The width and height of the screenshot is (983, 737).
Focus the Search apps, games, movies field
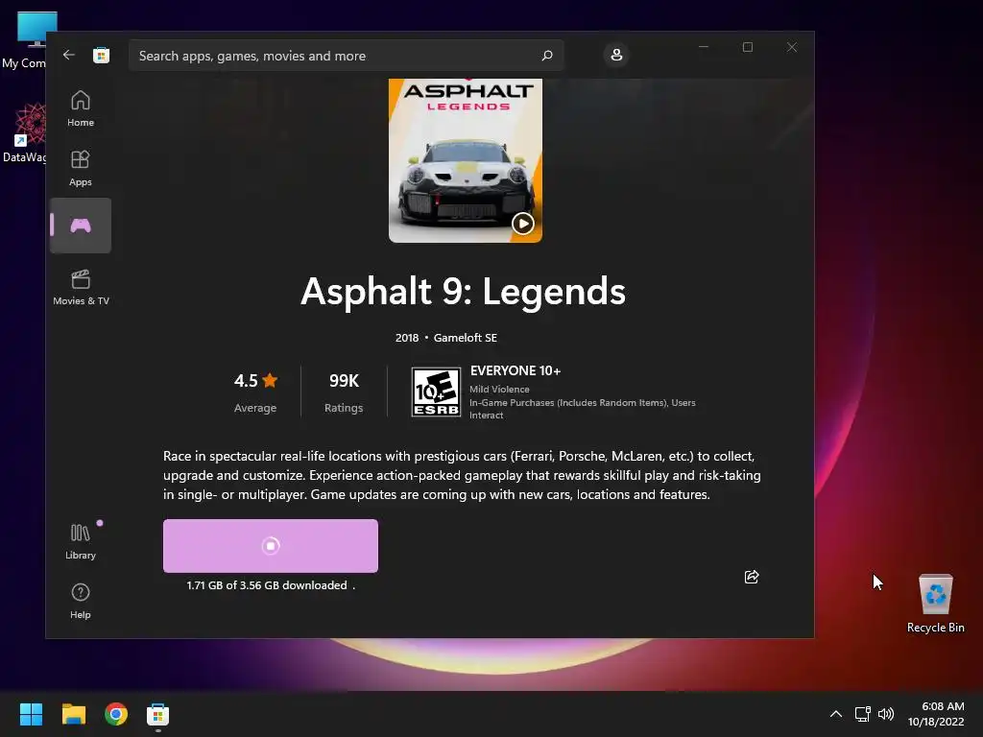[x=346, y=56]
